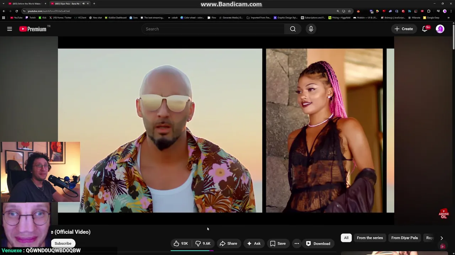Click the video player frame
455x255 pixels.
click(x=226, y=130)
